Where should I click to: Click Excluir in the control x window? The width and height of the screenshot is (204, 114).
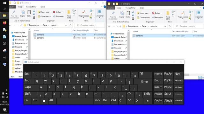pos(157,13)
